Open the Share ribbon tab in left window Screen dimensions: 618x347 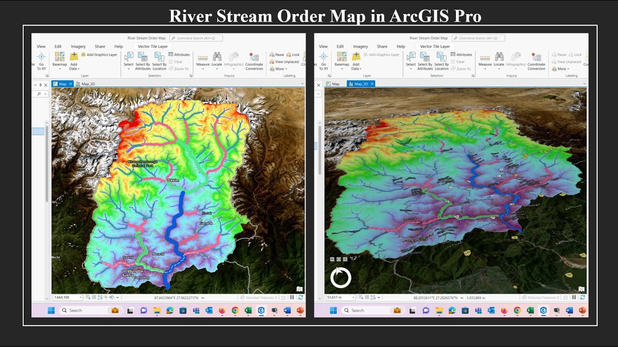click(100, 47)
